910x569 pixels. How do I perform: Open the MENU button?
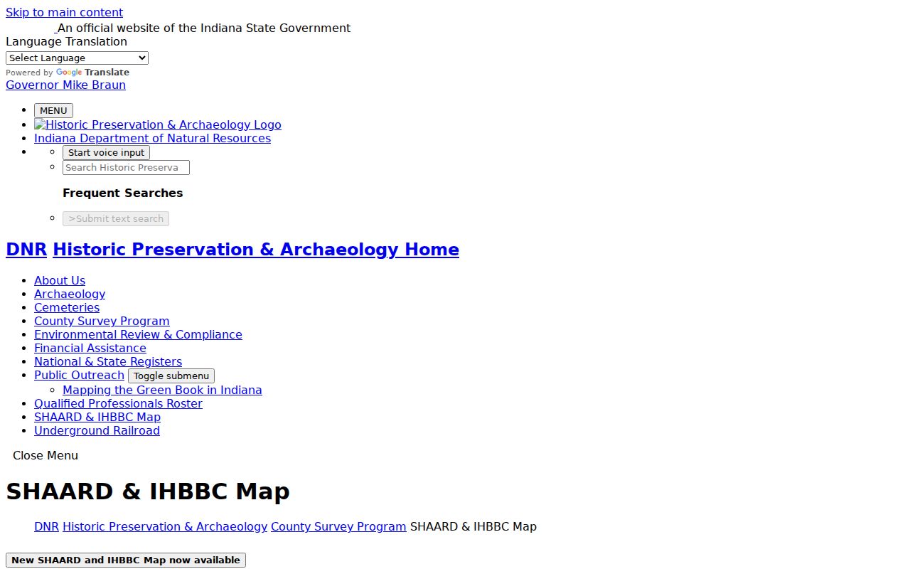(53, 110)
